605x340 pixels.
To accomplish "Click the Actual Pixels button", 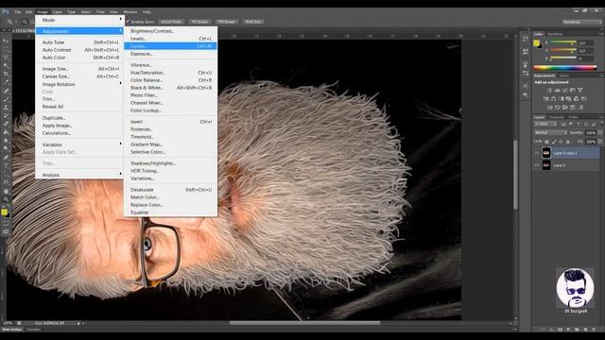I will [171, 22].
